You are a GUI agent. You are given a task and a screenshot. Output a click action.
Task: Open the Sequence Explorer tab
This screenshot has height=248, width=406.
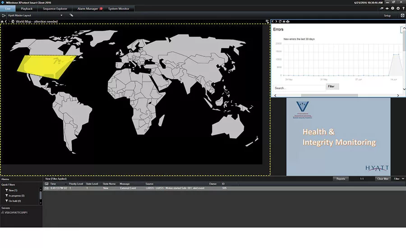(55, 9)
